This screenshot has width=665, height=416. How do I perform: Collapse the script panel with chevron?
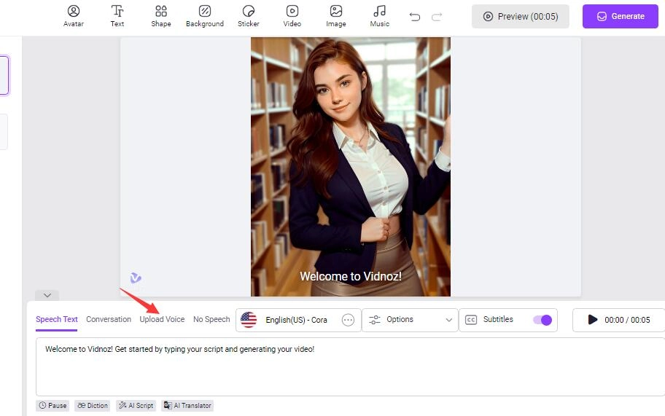(47, 295)
